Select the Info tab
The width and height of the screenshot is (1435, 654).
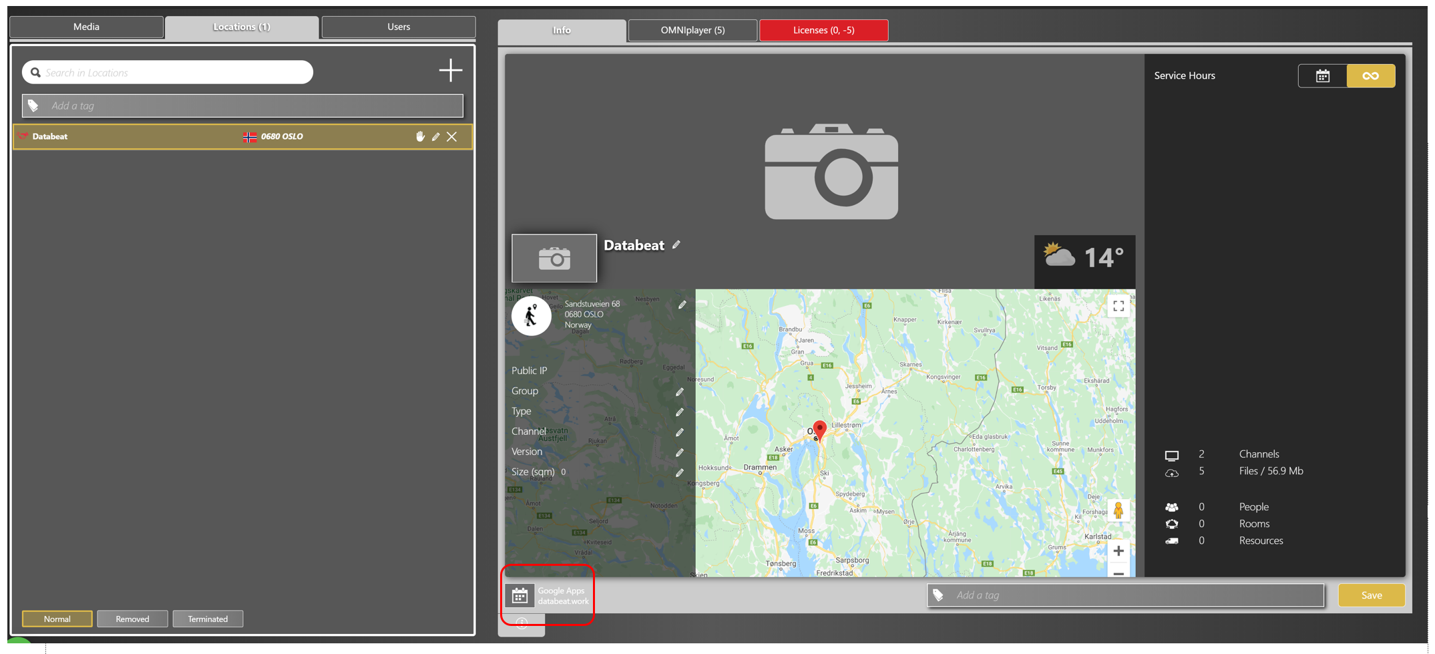(562, 30)
